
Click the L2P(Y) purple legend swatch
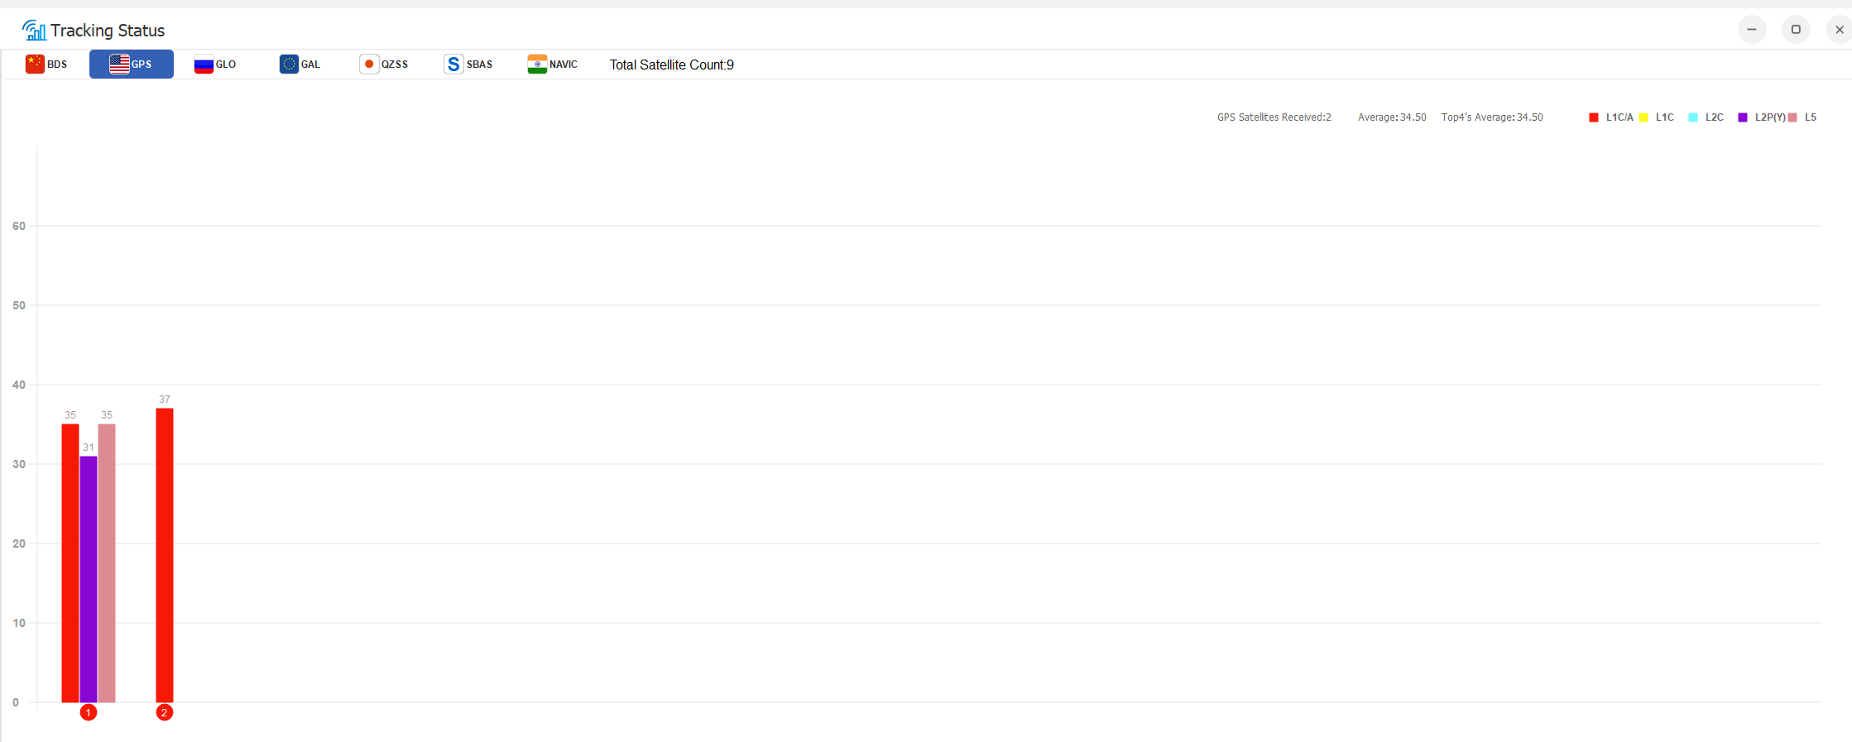tap(1743, 117)
